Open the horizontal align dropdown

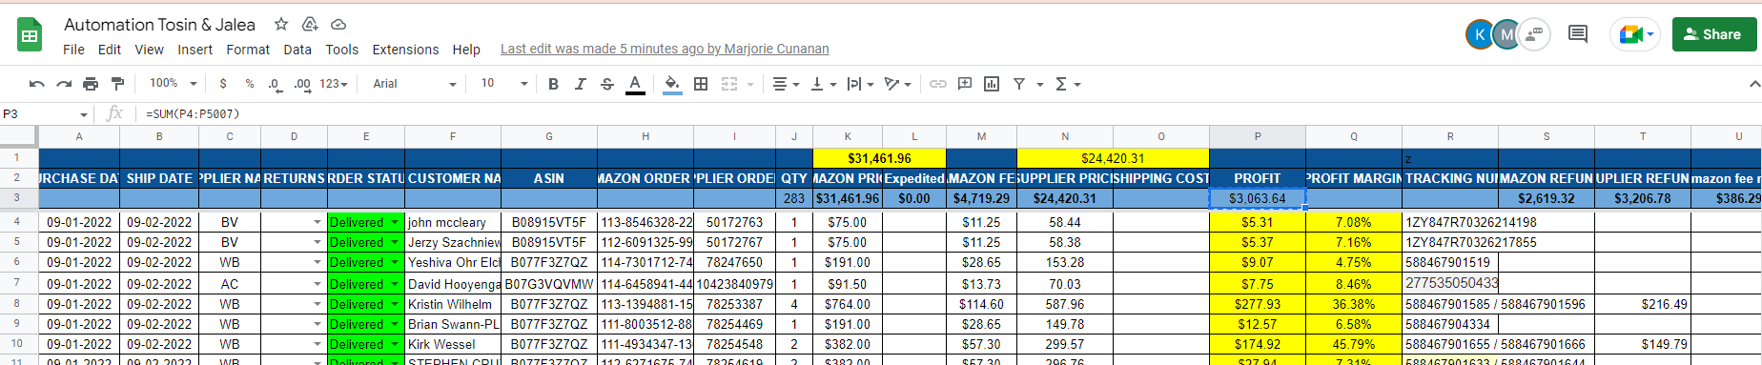(x=786, y=84)
